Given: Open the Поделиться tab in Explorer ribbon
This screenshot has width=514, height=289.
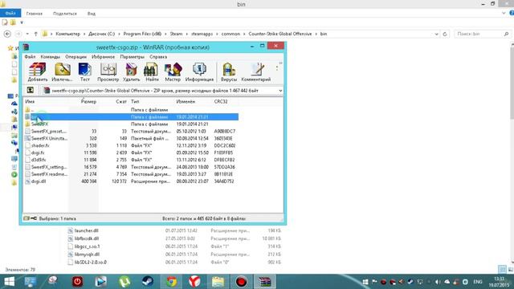Looking at the screenshot, I should coord(65,14).
